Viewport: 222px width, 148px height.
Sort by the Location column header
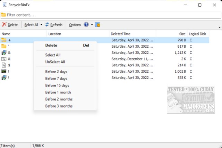[x=78, y=34]
